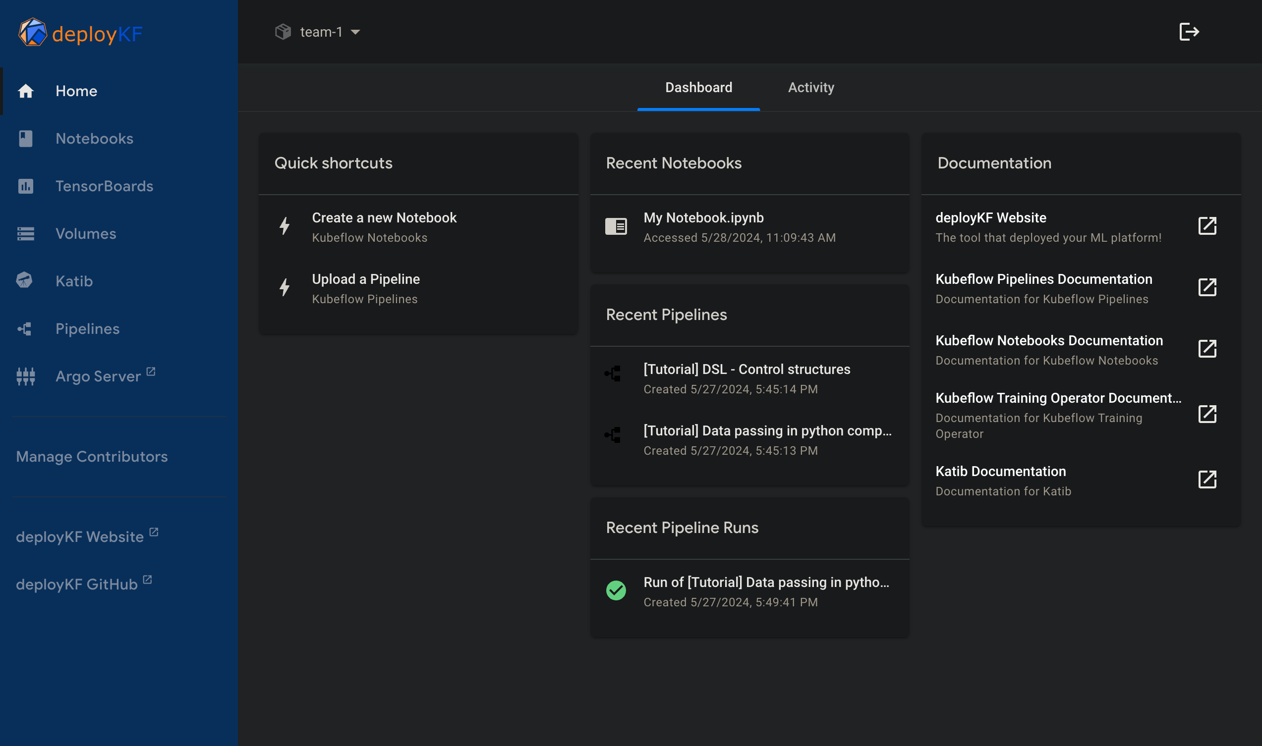1262x746 pixels.
Task: Open external link icon for Kubeflow Training Operator
Action: 1207,414
